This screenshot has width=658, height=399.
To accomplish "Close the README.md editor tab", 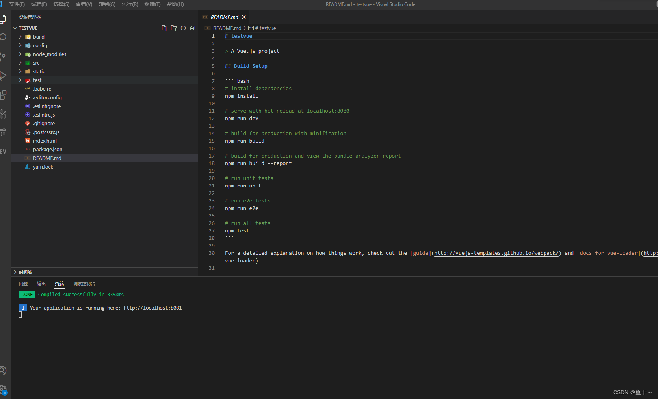I will 244,17.
